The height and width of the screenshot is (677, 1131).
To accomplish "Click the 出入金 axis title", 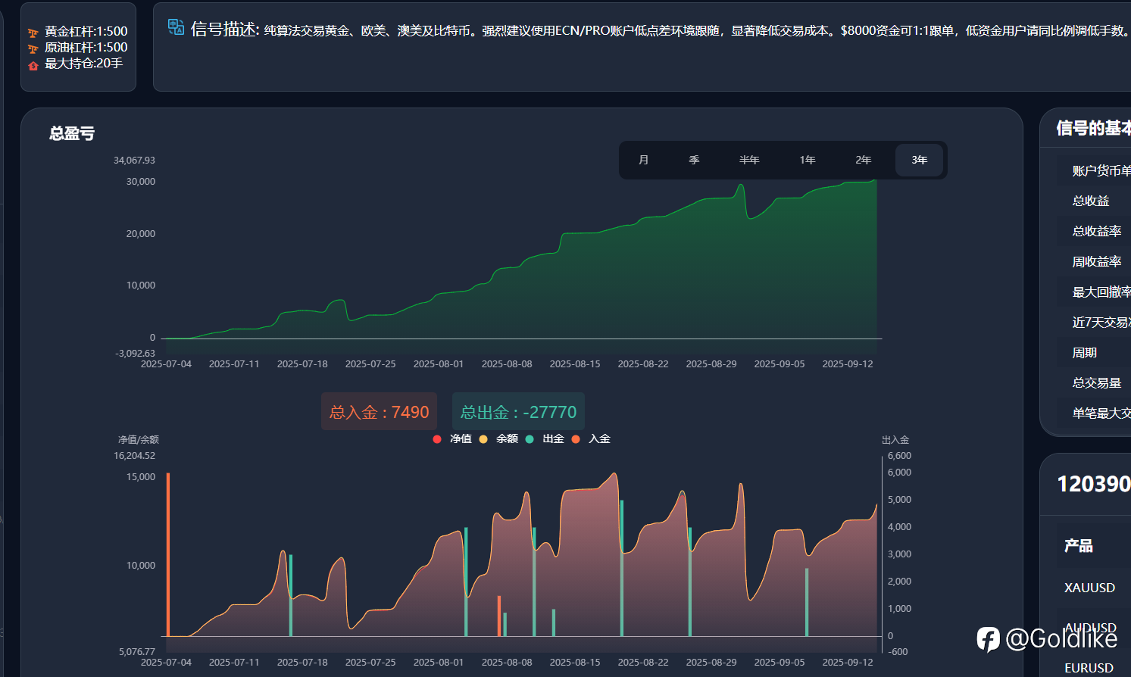I will click(x=895, y=440).
